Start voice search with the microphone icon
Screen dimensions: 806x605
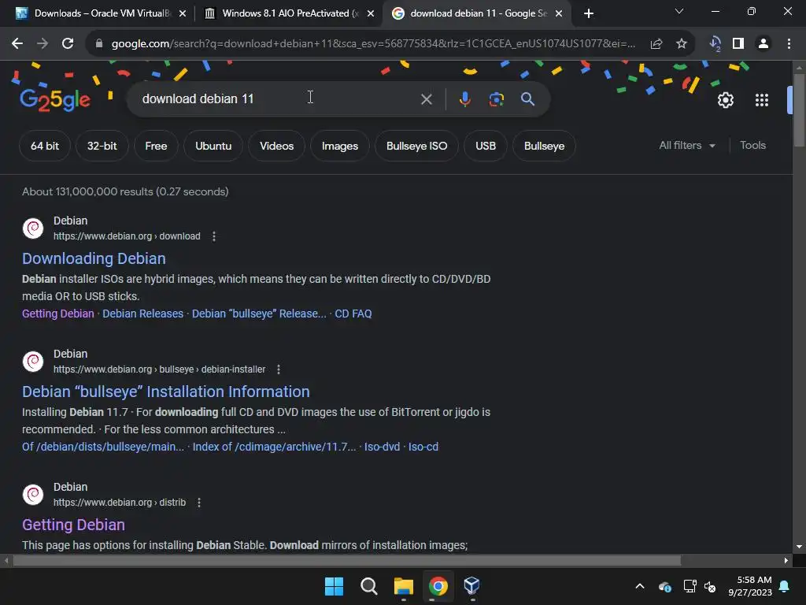[x=464, y=98]
